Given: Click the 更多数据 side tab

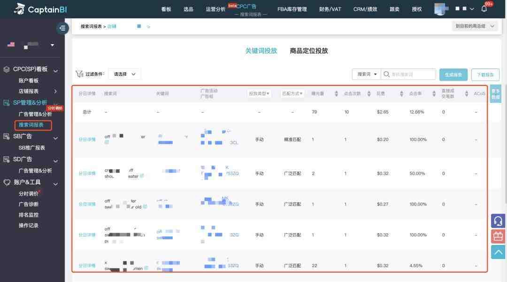Looking at the screenshot, I should 495,94.
